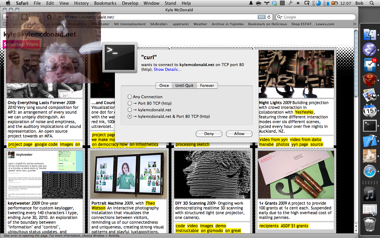Click the RSS badge in address bar

pos(262,17)
